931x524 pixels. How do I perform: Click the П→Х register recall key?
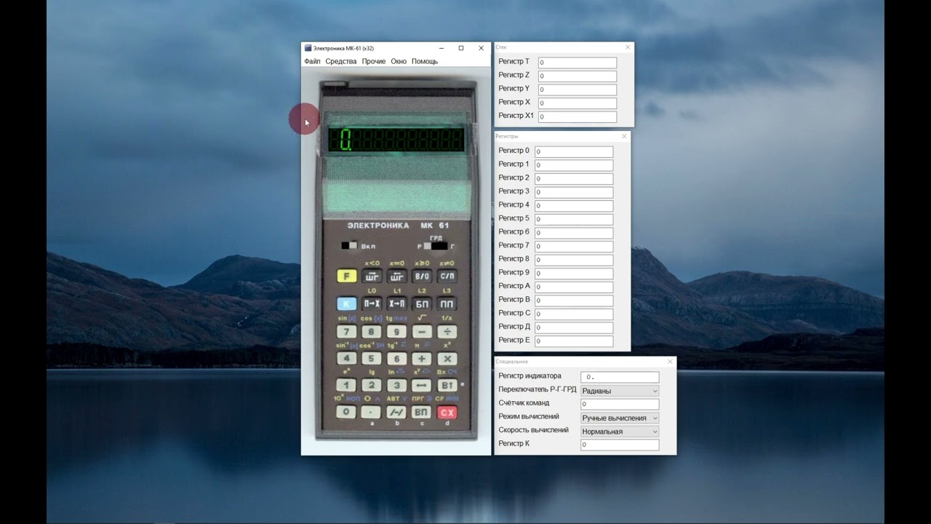pyautogui.click(x=372, y=304)
